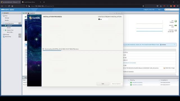The image size is (180, 101).
Task: Click the shield tracking protection icon
Action: tap(26, 6)
